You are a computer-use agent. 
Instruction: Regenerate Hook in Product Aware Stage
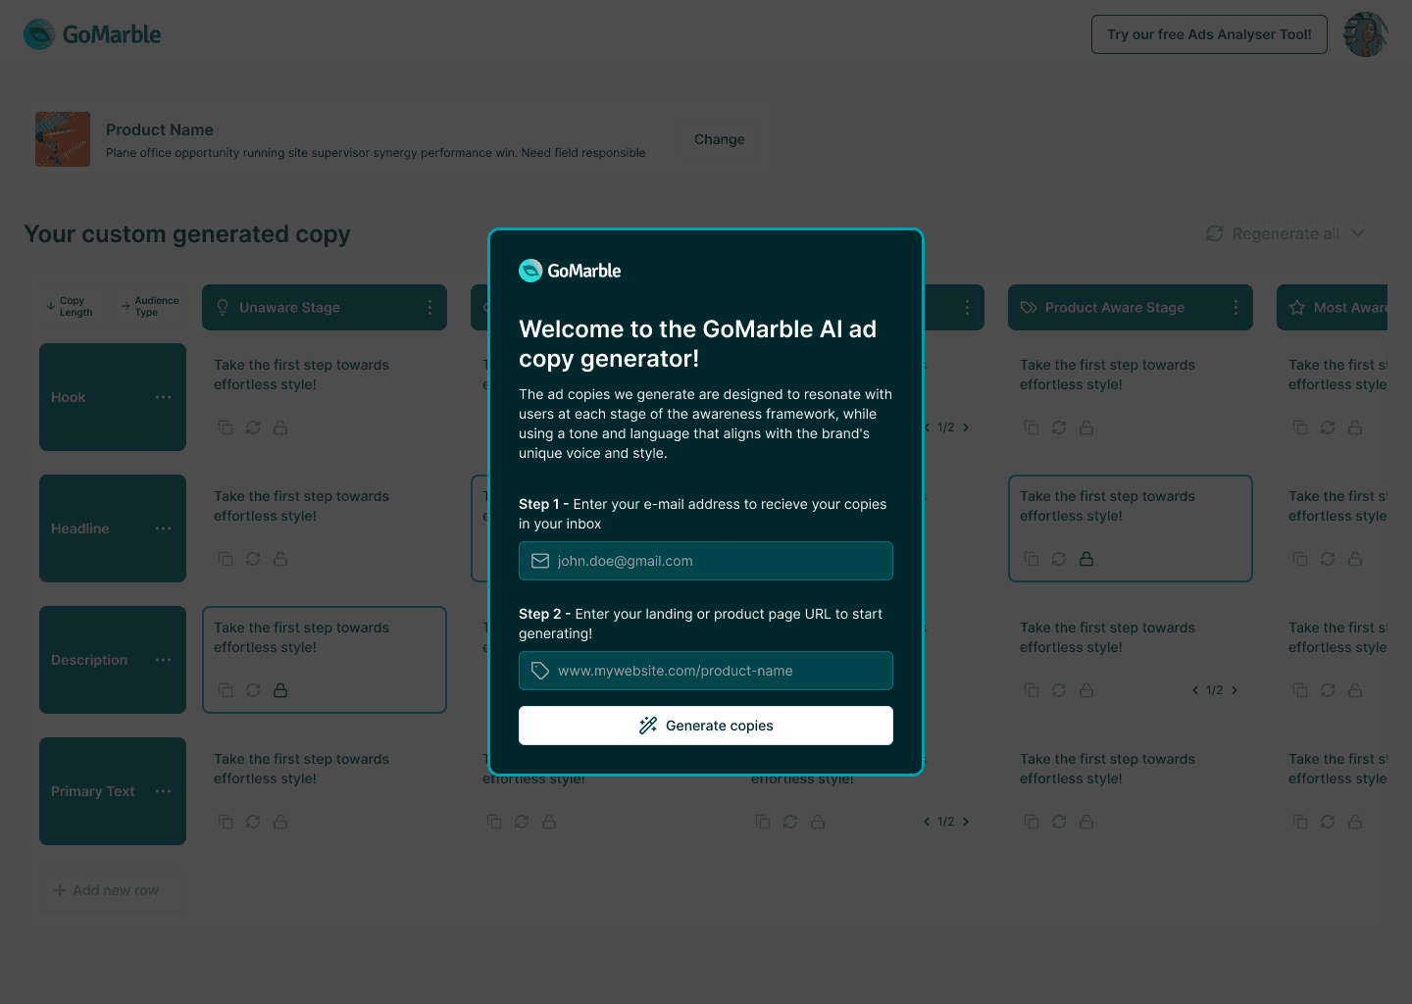coord(1059,427)
